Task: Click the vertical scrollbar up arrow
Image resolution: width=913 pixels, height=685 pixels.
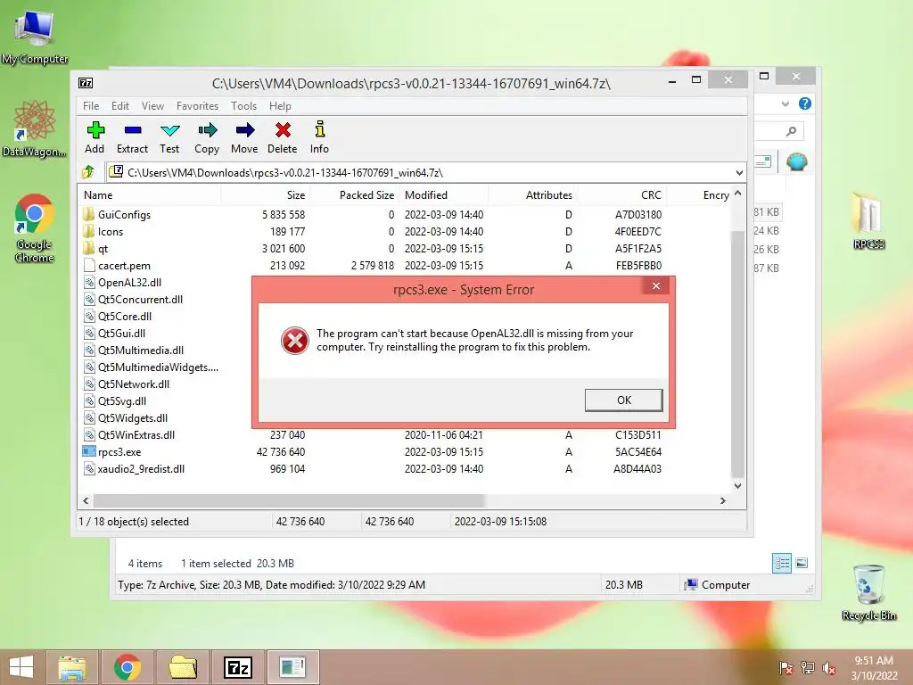Action: tap(737, 193)
